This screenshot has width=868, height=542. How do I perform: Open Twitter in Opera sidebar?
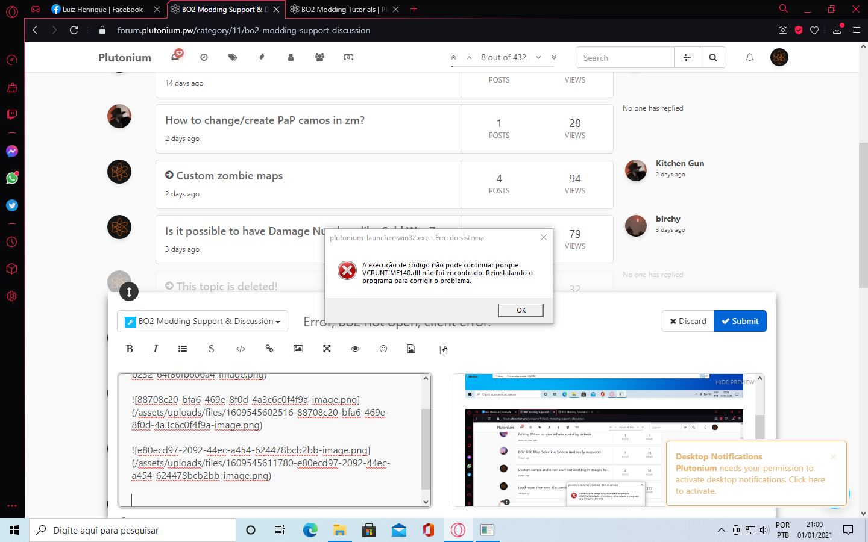click(12, 205)
